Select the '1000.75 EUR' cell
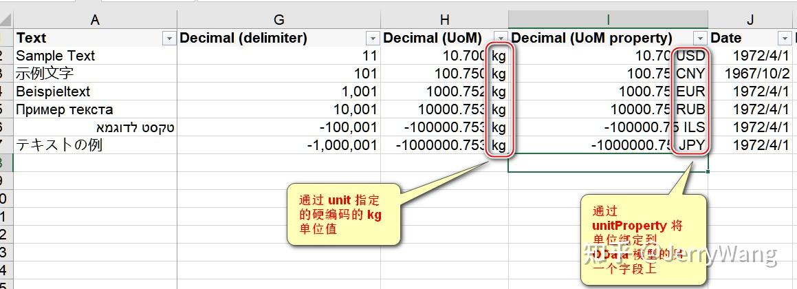Screen dimensions: 797x289 point(608,92)
